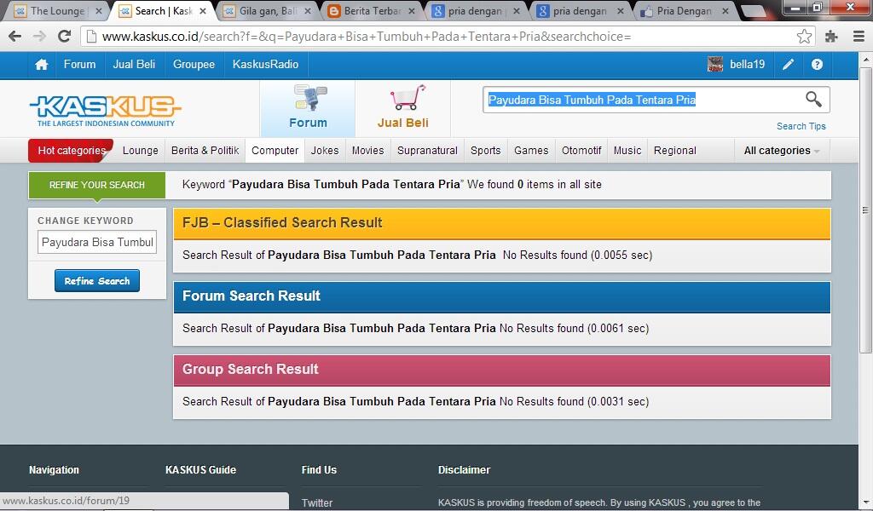Open the Search Tips link

click(801, 126)
